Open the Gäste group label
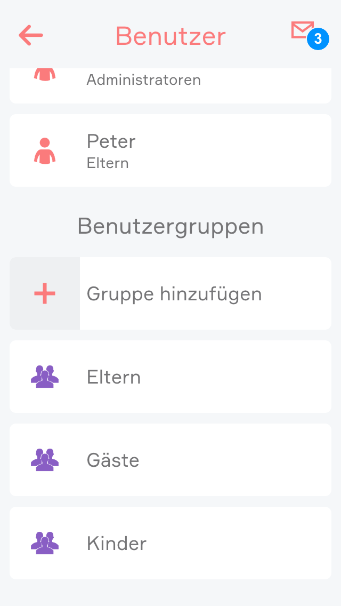This screenshot has width=341, height=606. pyautogui.click(x=113, y=460)
